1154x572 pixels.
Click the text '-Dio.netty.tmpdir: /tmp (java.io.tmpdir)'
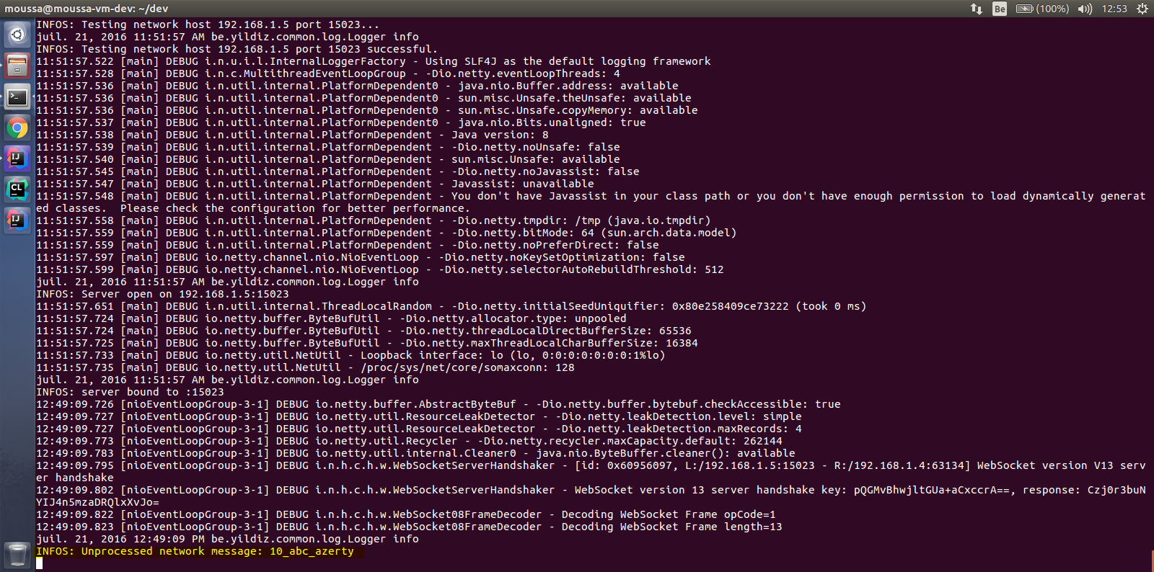[581, 220]
